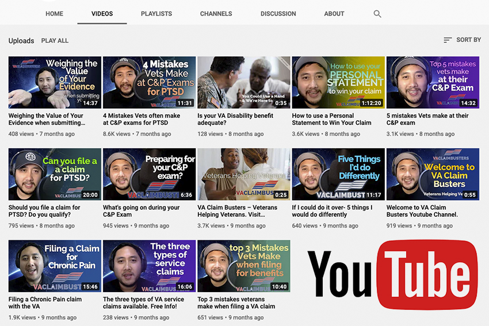Click title 4 Mistakes Vets often make at C&P exams for PTSD
This screenshot has height=326, width=489.
click(142, 119)
